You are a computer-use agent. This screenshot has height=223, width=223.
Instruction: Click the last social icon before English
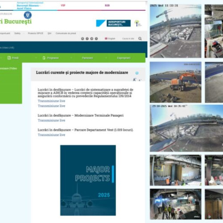tap(96, 39)
